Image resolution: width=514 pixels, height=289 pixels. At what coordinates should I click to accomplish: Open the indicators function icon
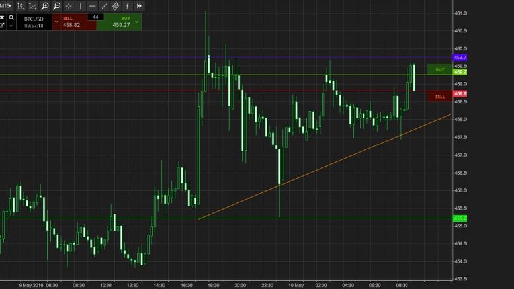click(127, 6)
